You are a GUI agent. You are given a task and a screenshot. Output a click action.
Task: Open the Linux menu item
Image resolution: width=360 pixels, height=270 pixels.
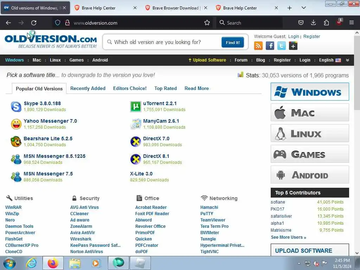pos(55,60)
